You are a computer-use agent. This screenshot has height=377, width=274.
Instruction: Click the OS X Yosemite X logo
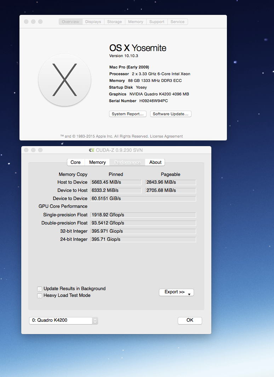pyautogui.click(x=64, y=80)
